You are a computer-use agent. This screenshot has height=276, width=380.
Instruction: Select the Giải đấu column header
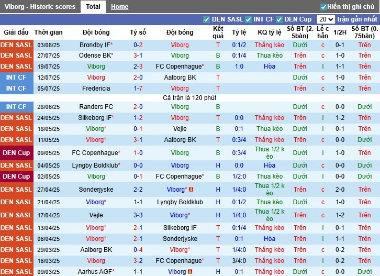(x=16, y=32)
